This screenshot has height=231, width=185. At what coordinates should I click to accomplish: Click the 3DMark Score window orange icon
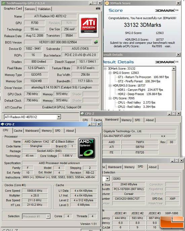coord(107,3)
